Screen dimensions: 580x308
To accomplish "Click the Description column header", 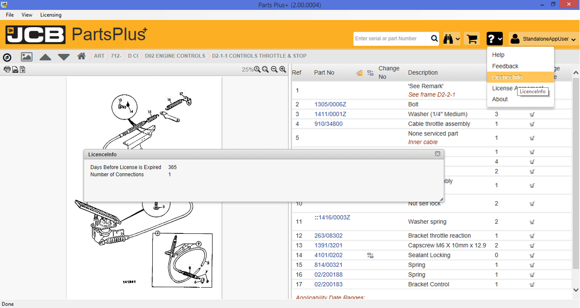I will 423,73.
